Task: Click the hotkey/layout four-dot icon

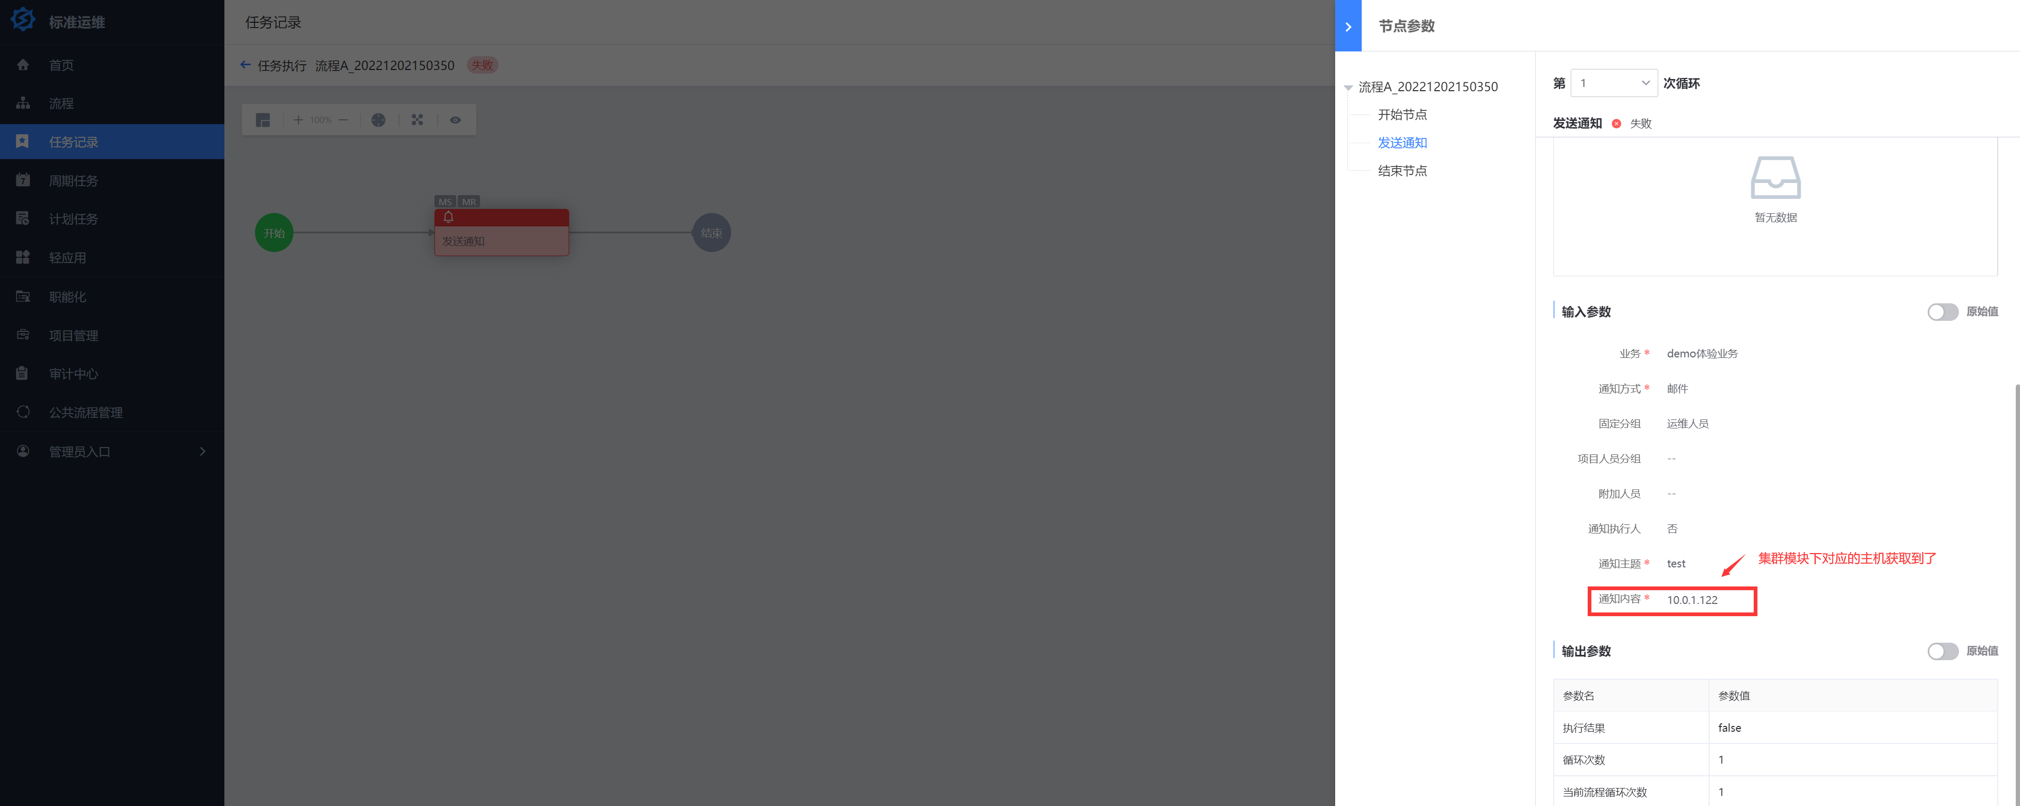Action: pyautogui.click(x=417, y=120)
